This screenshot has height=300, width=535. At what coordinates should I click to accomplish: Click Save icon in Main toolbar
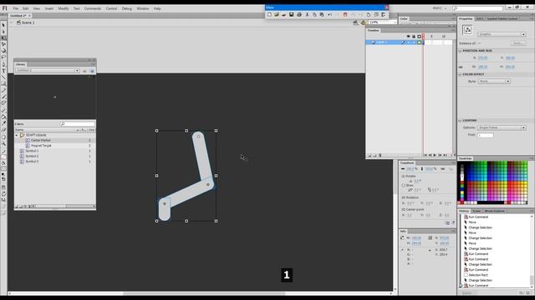(292, 15)
